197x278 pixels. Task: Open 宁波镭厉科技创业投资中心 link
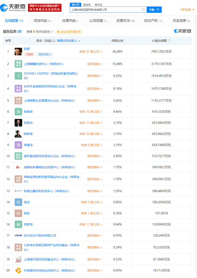[49, 270]
